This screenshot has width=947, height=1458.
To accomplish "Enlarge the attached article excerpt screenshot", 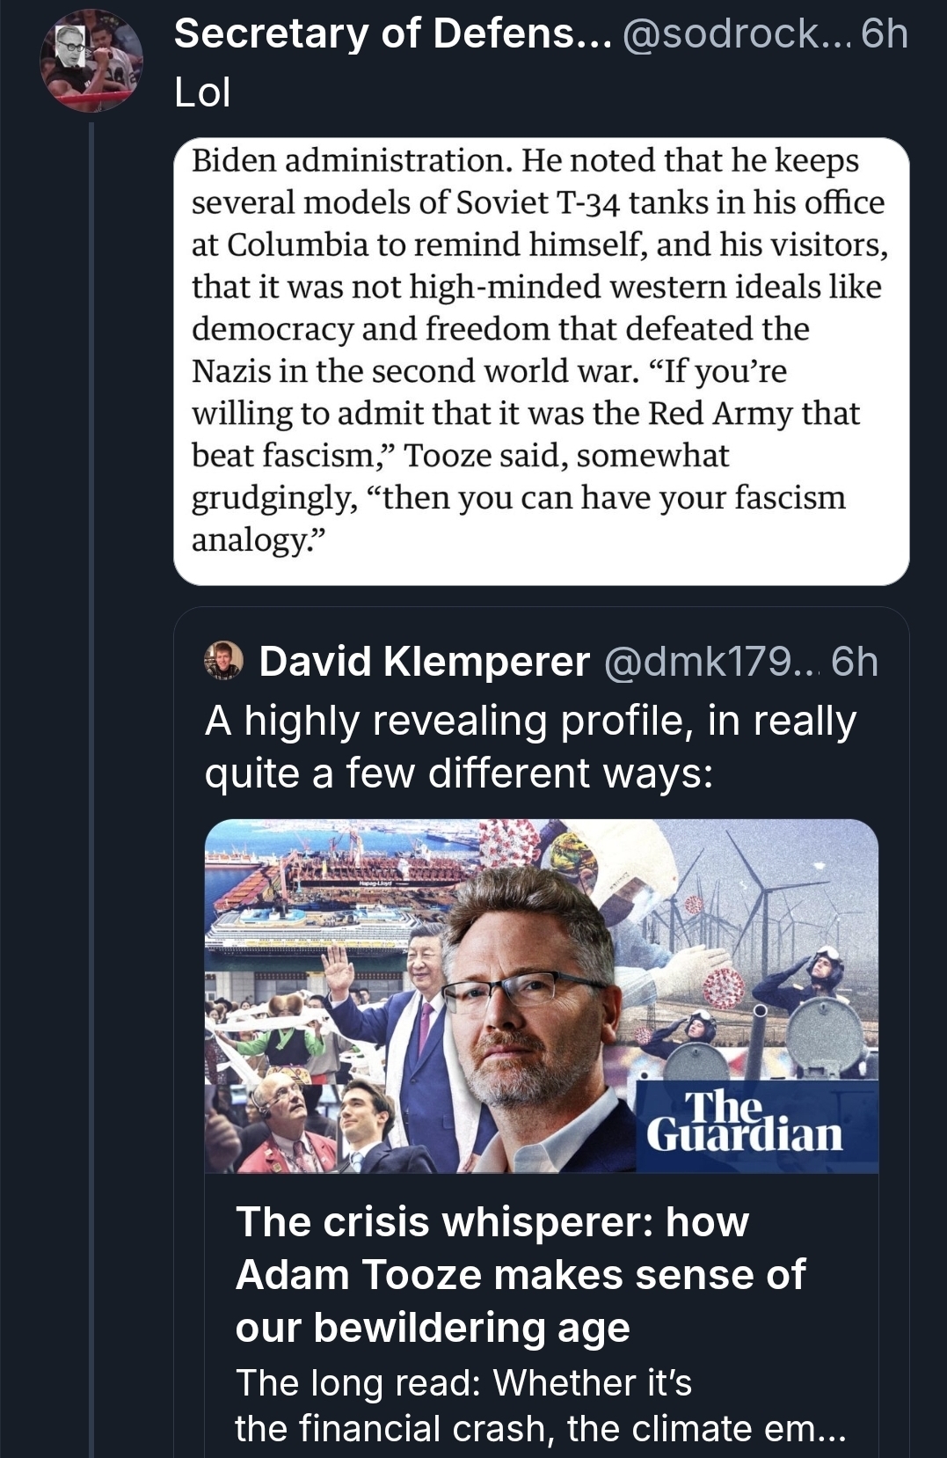I will pyautogui.click(x=541, y=361).
